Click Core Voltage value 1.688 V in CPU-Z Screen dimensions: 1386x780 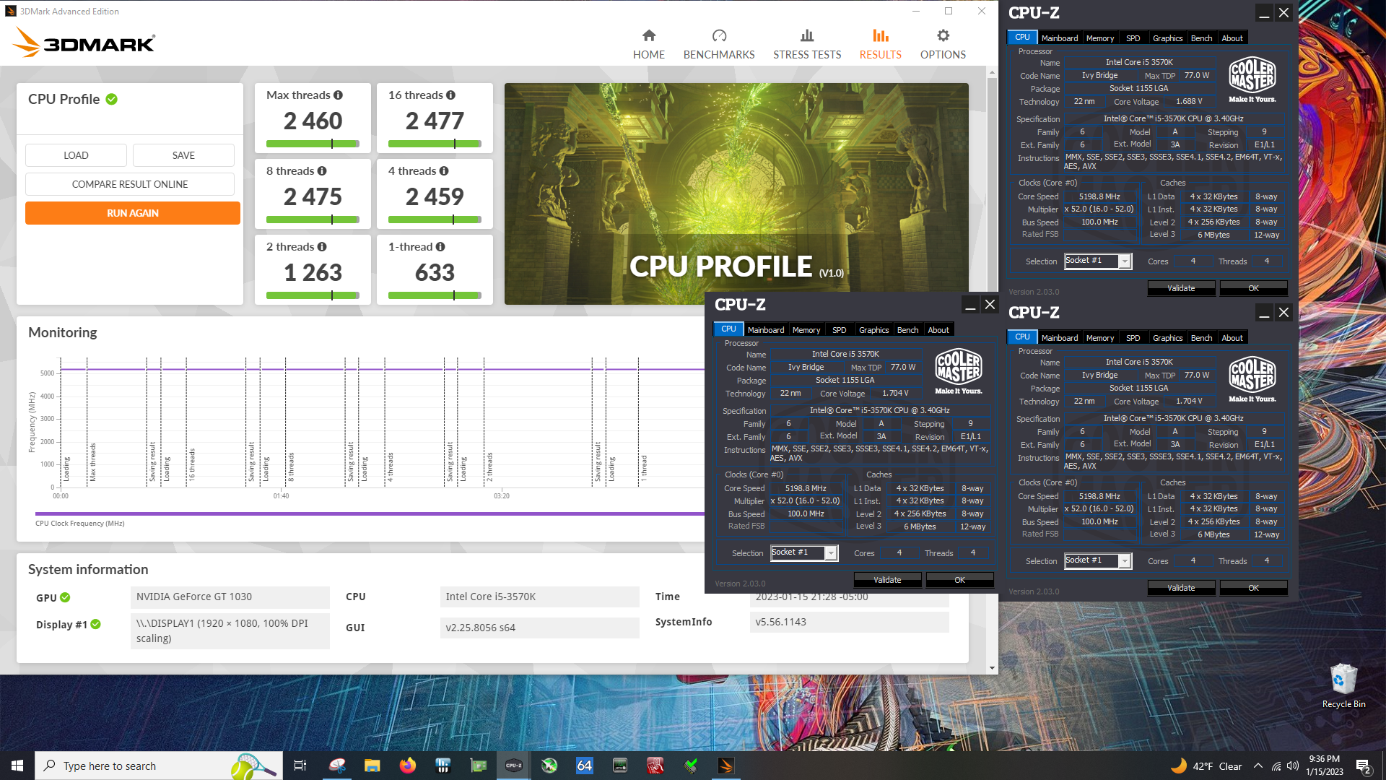click(x=1189, y=101)
